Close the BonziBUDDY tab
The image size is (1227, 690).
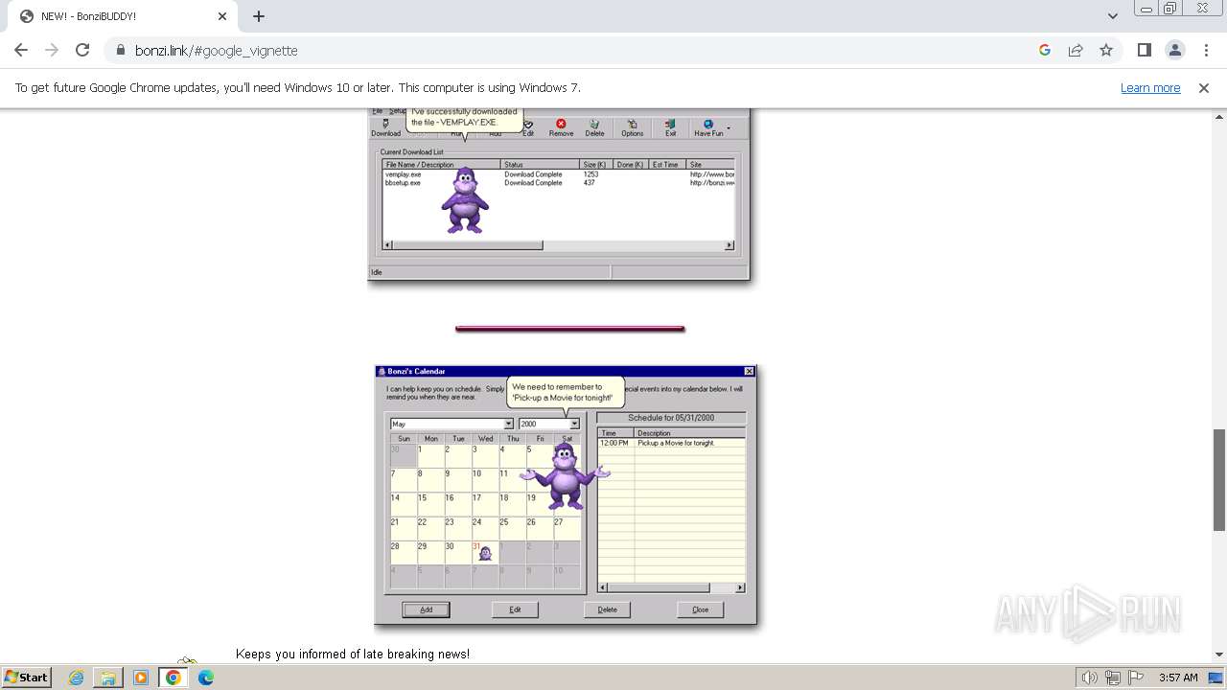222,16
